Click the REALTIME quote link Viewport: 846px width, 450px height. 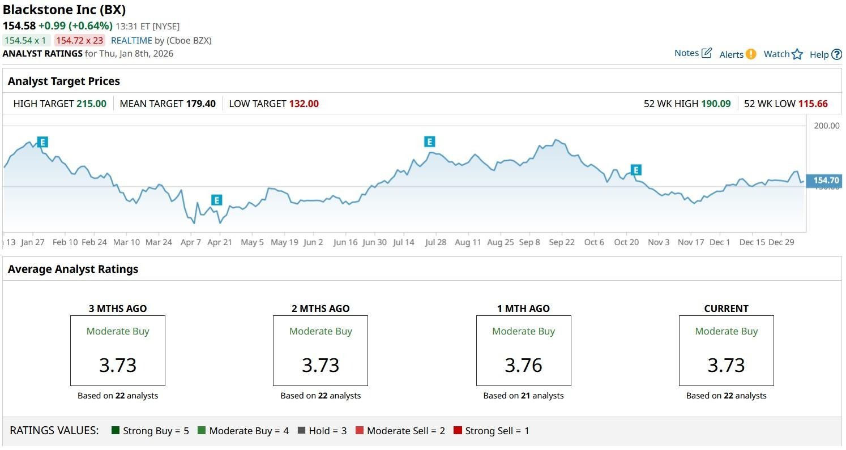(x=131, y=40)
